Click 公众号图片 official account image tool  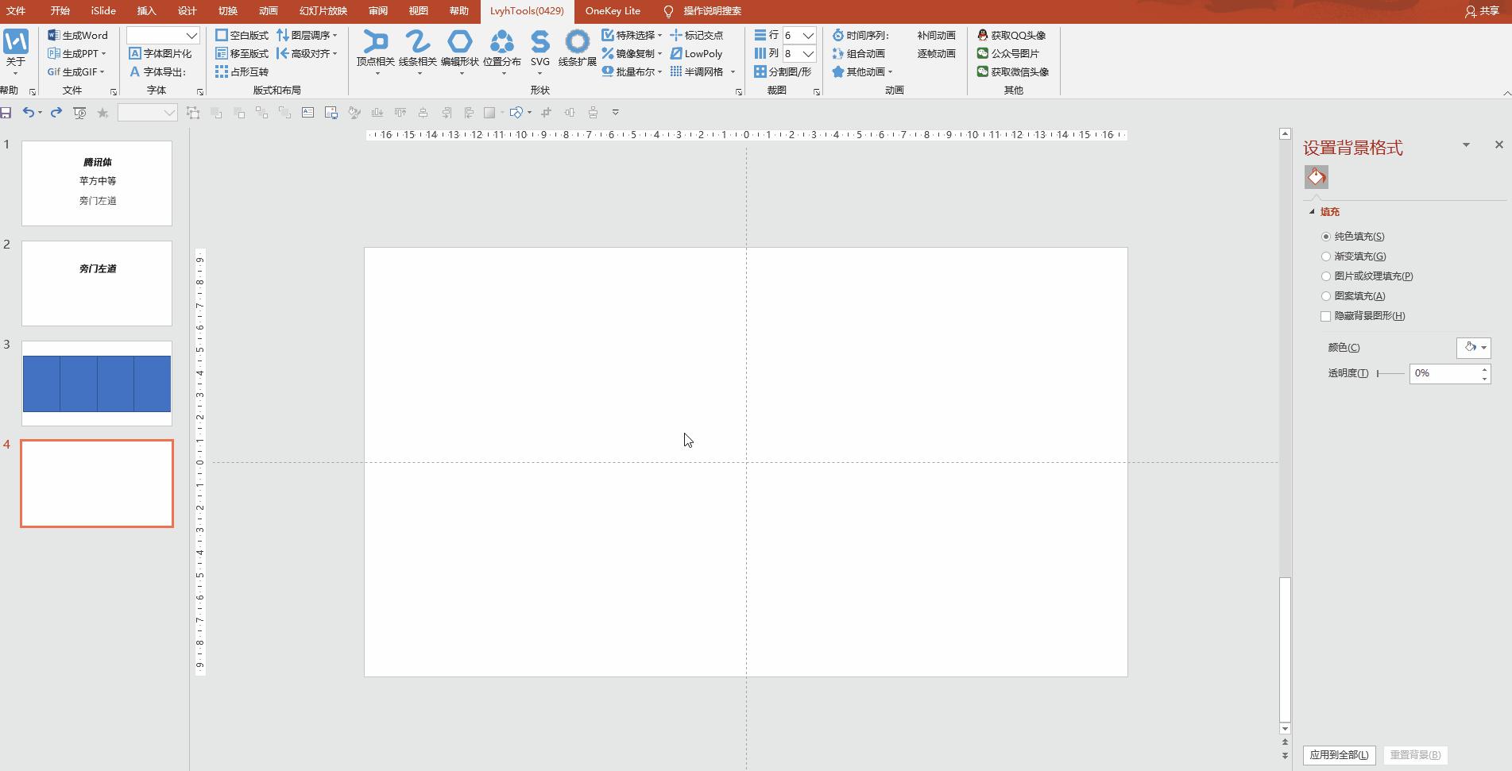(1007, 53)
